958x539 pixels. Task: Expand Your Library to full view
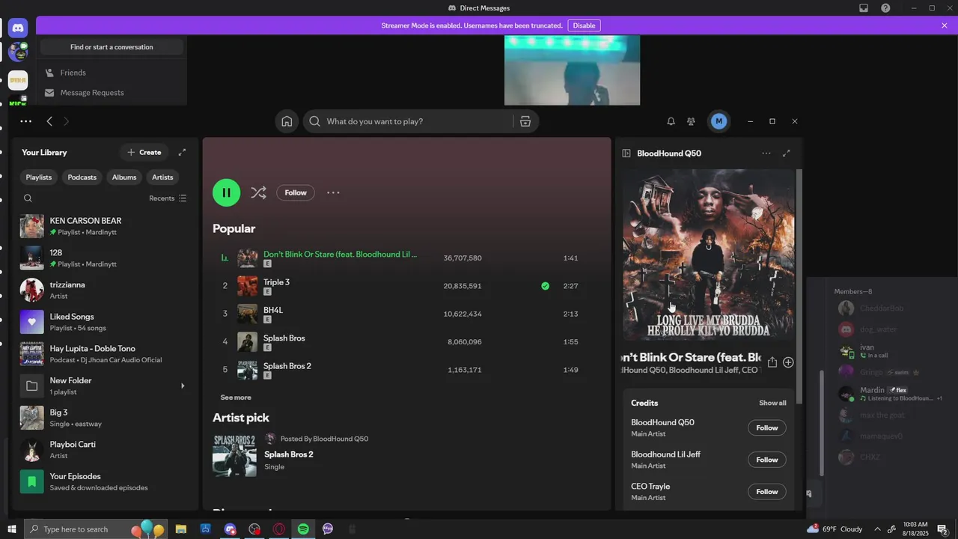(182, 152)
